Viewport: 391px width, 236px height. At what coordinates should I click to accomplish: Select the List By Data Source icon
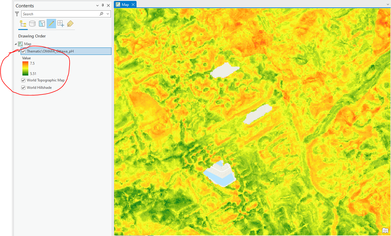click(32, 24)
